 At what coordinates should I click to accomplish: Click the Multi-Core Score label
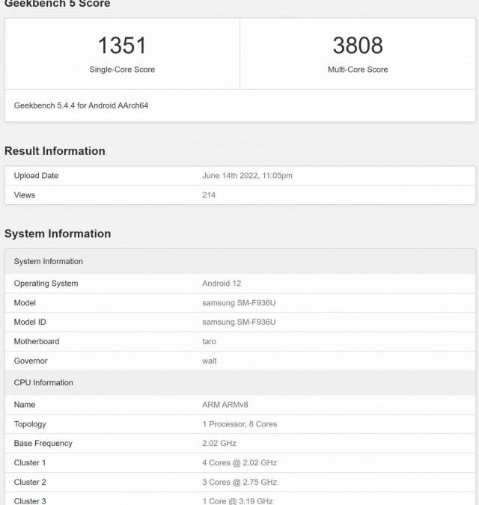(358, 70)
